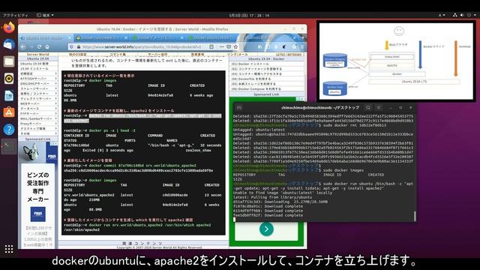
Task: Open '(01) Docker インストール' link
Action: click(250, 64)
